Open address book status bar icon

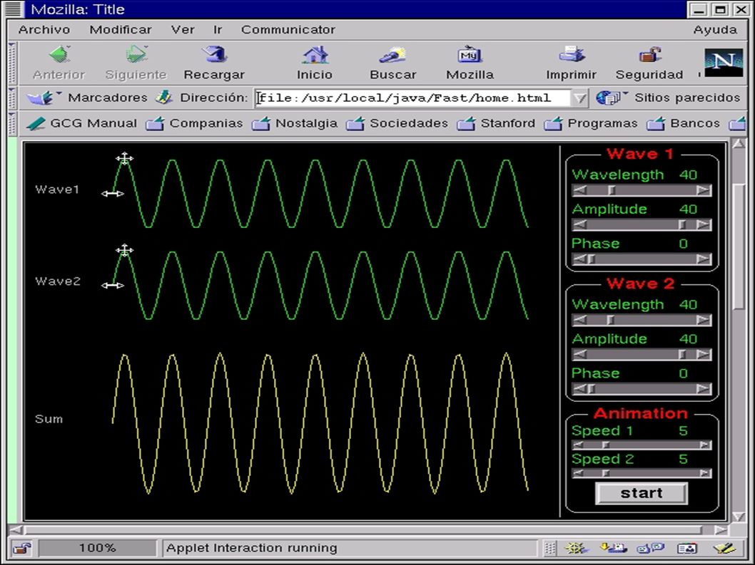(687, 548)
